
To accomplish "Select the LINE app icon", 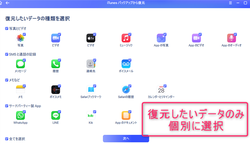I will click(x=55, y=115).
